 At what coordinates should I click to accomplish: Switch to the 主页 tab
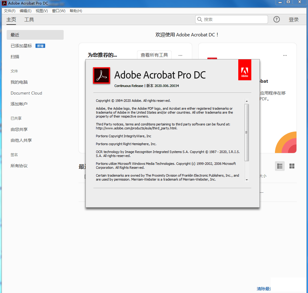pos(11,20)
